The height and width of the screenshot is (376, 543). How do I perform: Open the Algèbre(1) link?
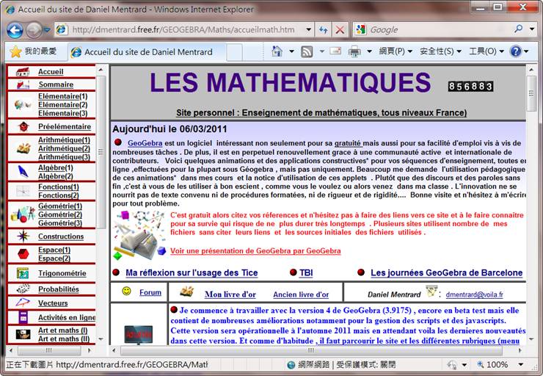pos(56,167)
